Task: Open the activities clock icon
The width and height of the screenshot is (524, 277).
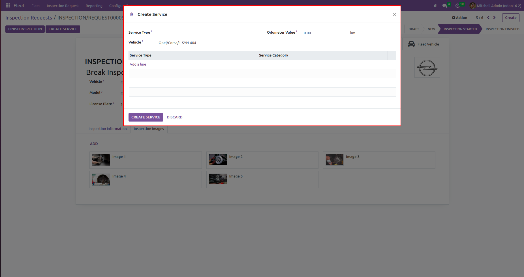Action: 457,6
